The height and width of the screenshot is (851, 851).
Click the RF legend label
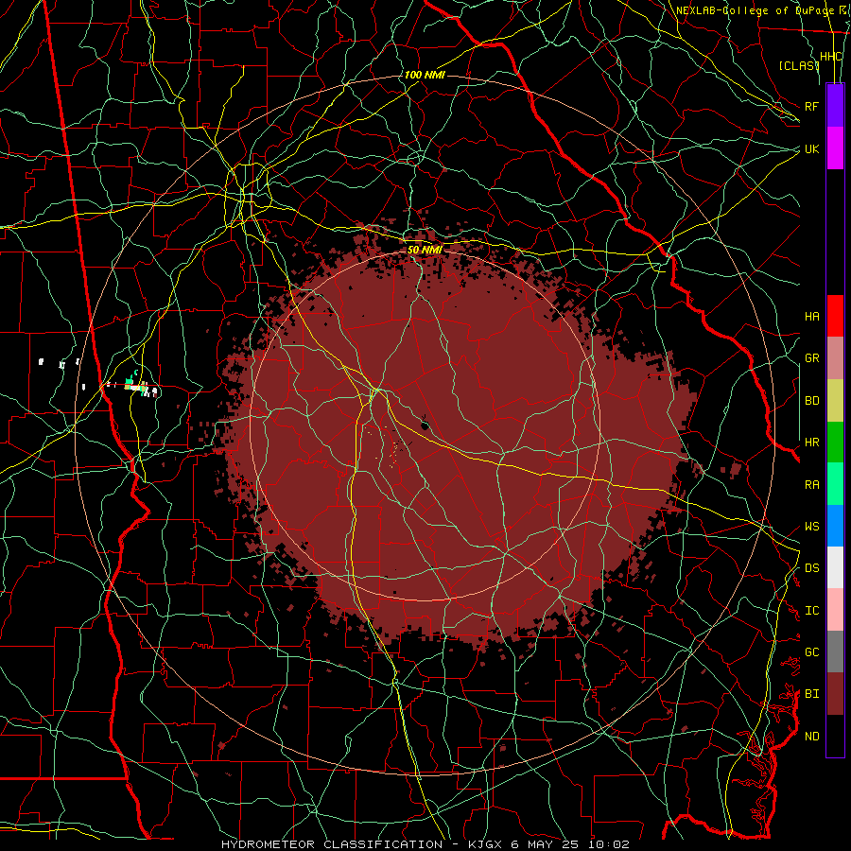click(811, 106)
